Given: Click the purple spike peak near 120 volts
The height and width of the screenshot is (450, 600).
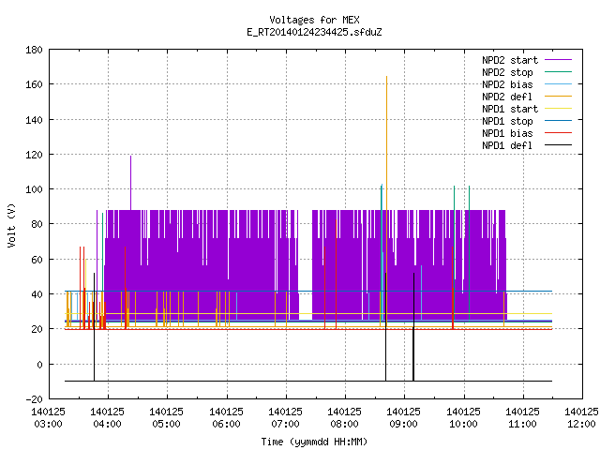Looking at the screenshot, I should coord(130,157).
